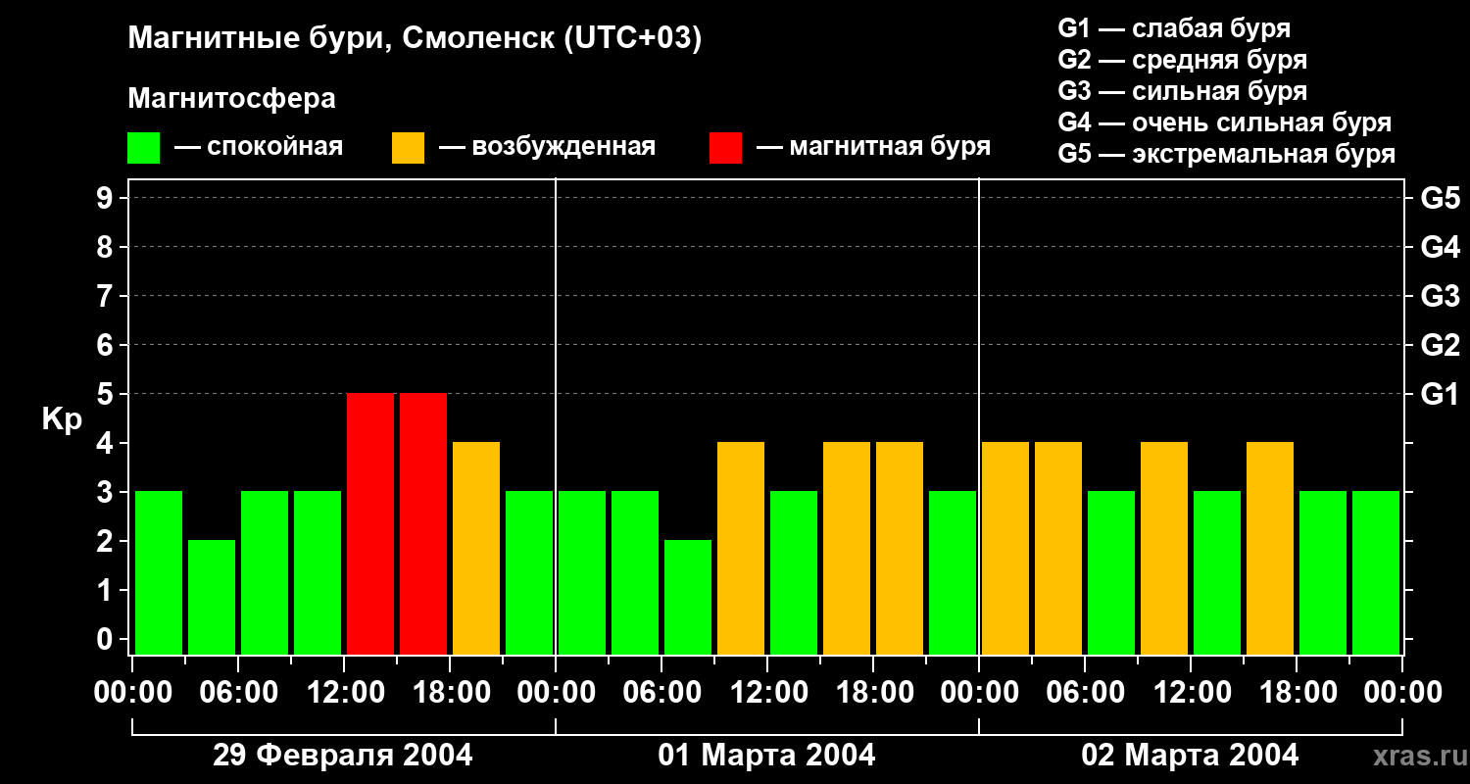The image size is (1470, 784).
Task: Click the red магнитная буря legend swatch
Action: [725, 148]
